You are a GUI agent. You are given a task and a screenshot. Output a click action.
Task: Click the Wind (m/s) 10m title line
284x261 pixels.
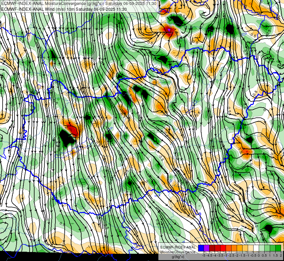(x=64, y=9)
